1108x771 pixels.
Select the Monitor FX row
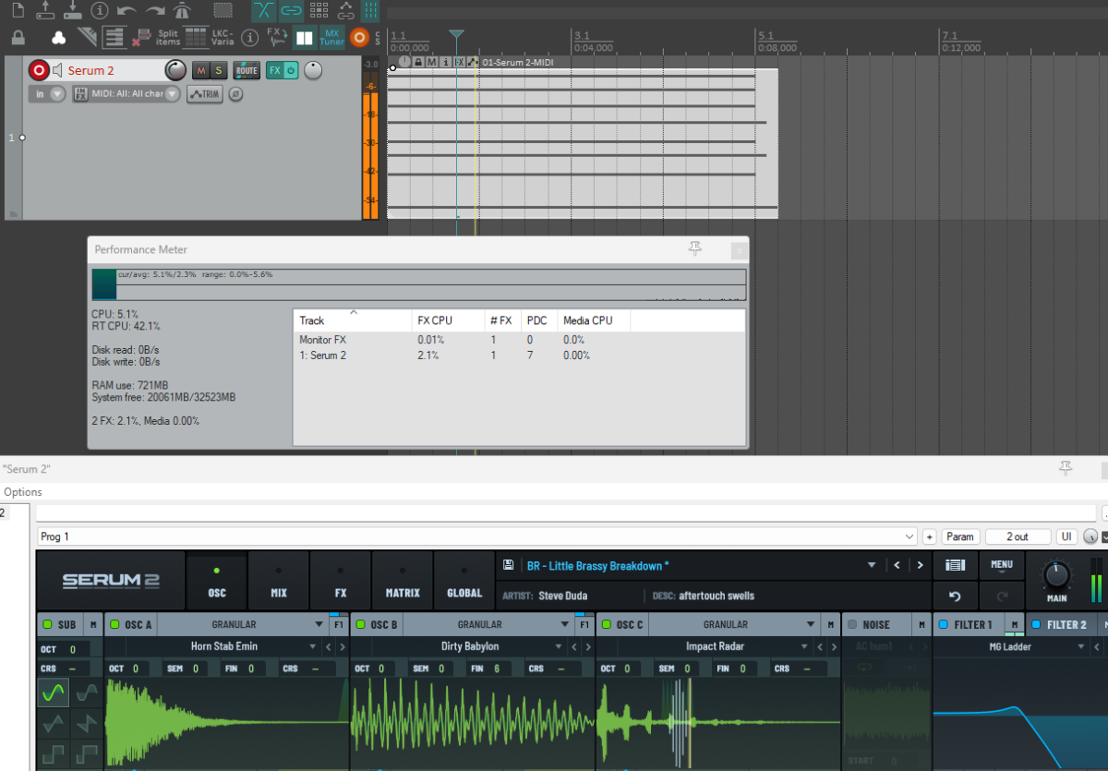(x=519, y=340)
